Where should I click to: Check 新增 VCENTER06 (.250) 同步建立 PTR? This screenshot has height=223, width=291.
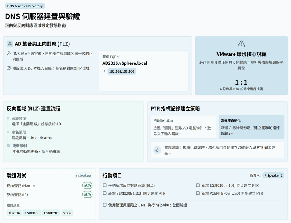[x=198, y=193]
